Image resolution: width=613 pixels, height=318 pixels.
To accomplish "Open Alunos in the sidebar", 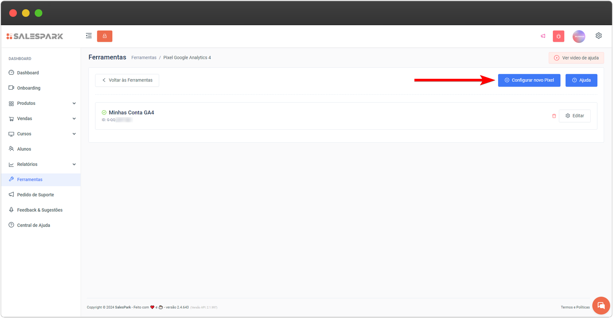I will [24, 149].
